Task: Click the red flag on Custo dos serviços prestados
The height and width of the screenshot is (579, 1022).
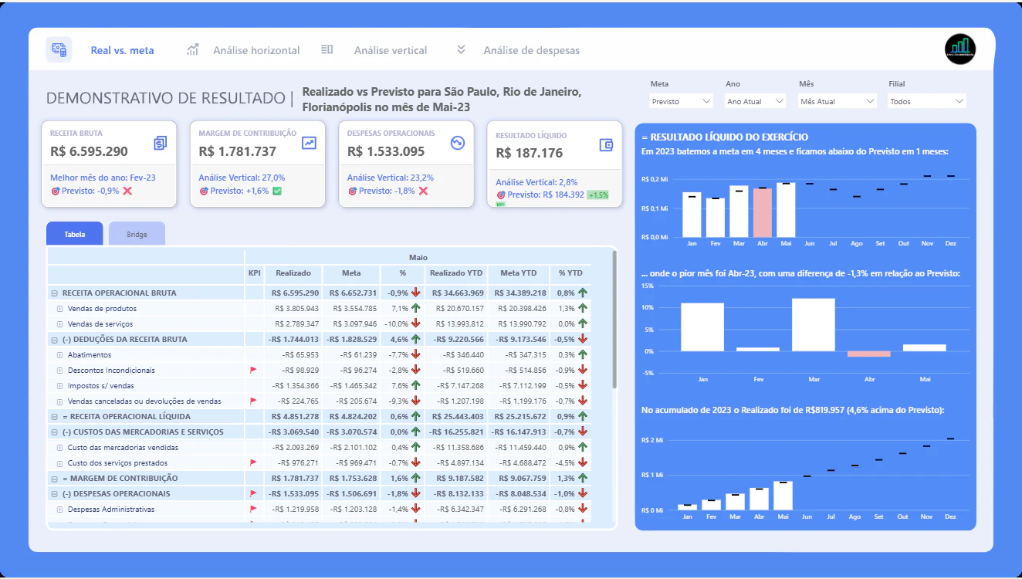Action: click(x=252, y=462)
